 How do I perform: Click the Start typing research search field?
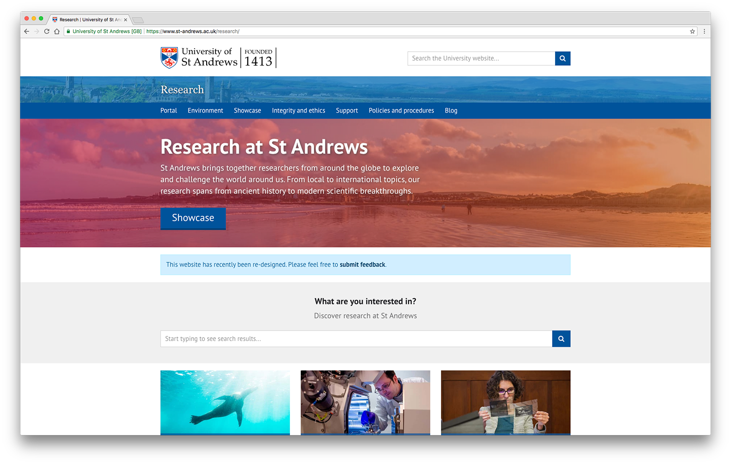[x=356, y=339]
